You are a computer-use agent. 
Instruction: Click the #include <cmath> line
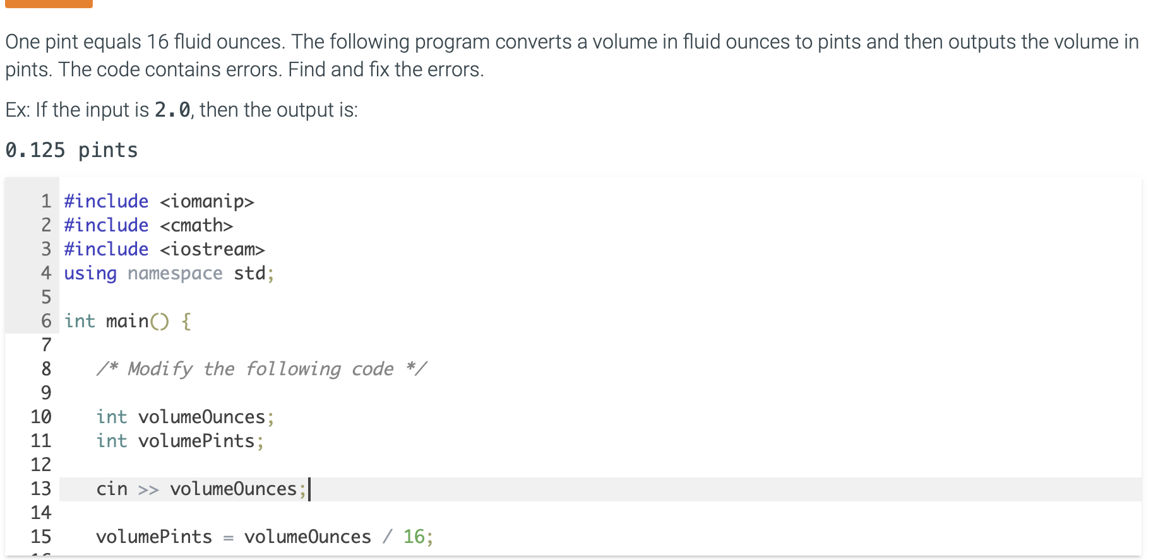(148, 225)
